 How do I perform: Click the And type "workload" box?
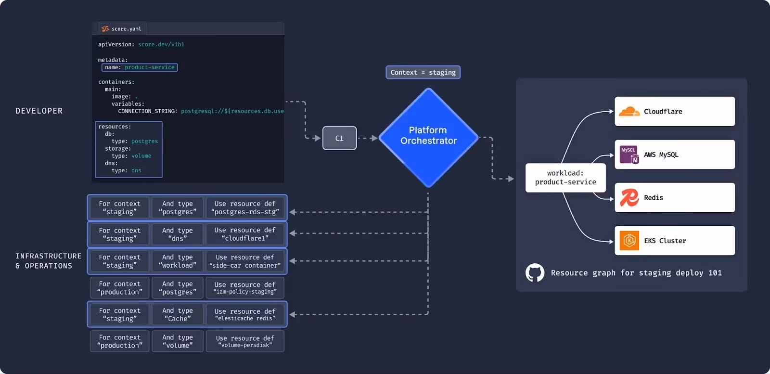178,261
